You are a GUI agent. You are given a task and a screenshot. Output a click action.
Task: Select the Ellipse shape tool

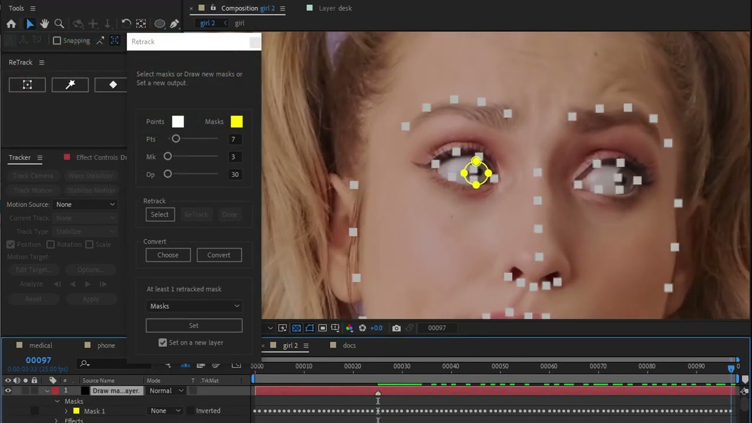pyautogui.click(x=159, y=24)
